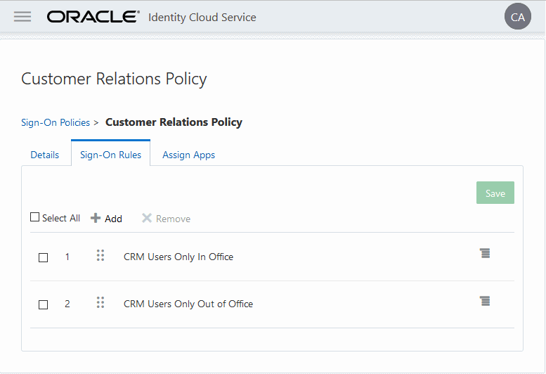Open the CRM Users Only In Office rule
Image resolution: width=546 pixels, height=374 pixels.
(x=178, y=257)
